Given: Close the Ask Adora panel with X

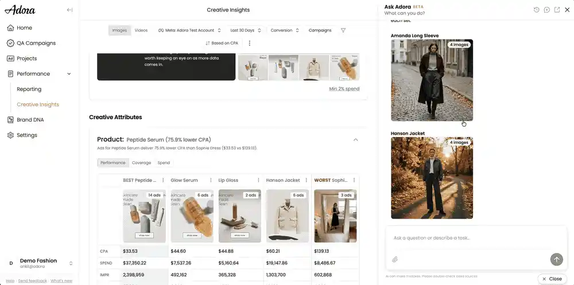Looking at the screenshot, I should coord(567,10).
